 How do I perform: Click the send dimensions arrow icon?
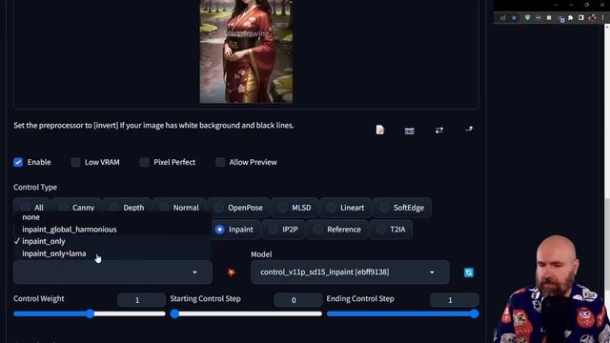point(469,129)
